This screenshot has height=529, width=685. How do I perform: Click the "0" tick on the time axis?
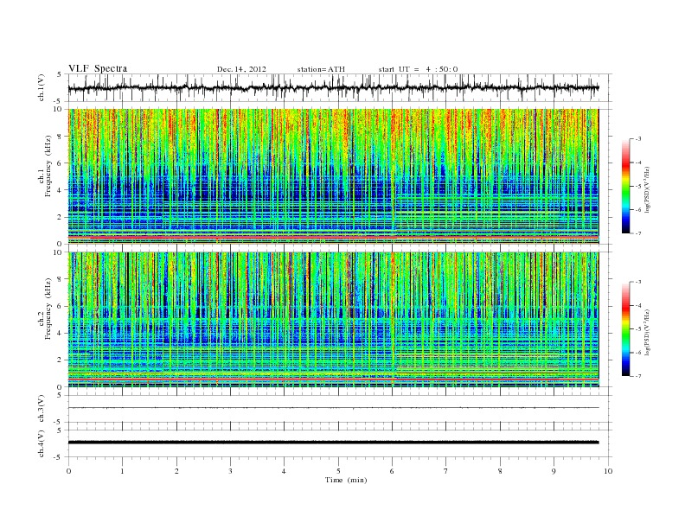(x=68, y=471)
